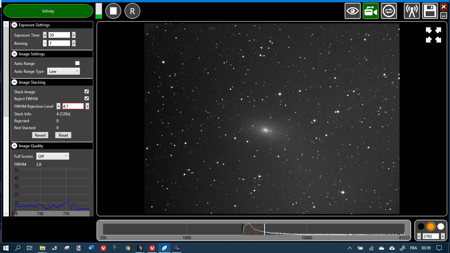The image size is (450, 253).
Task: Open the broadcast antenna icon
Action: tap(412, 11)
